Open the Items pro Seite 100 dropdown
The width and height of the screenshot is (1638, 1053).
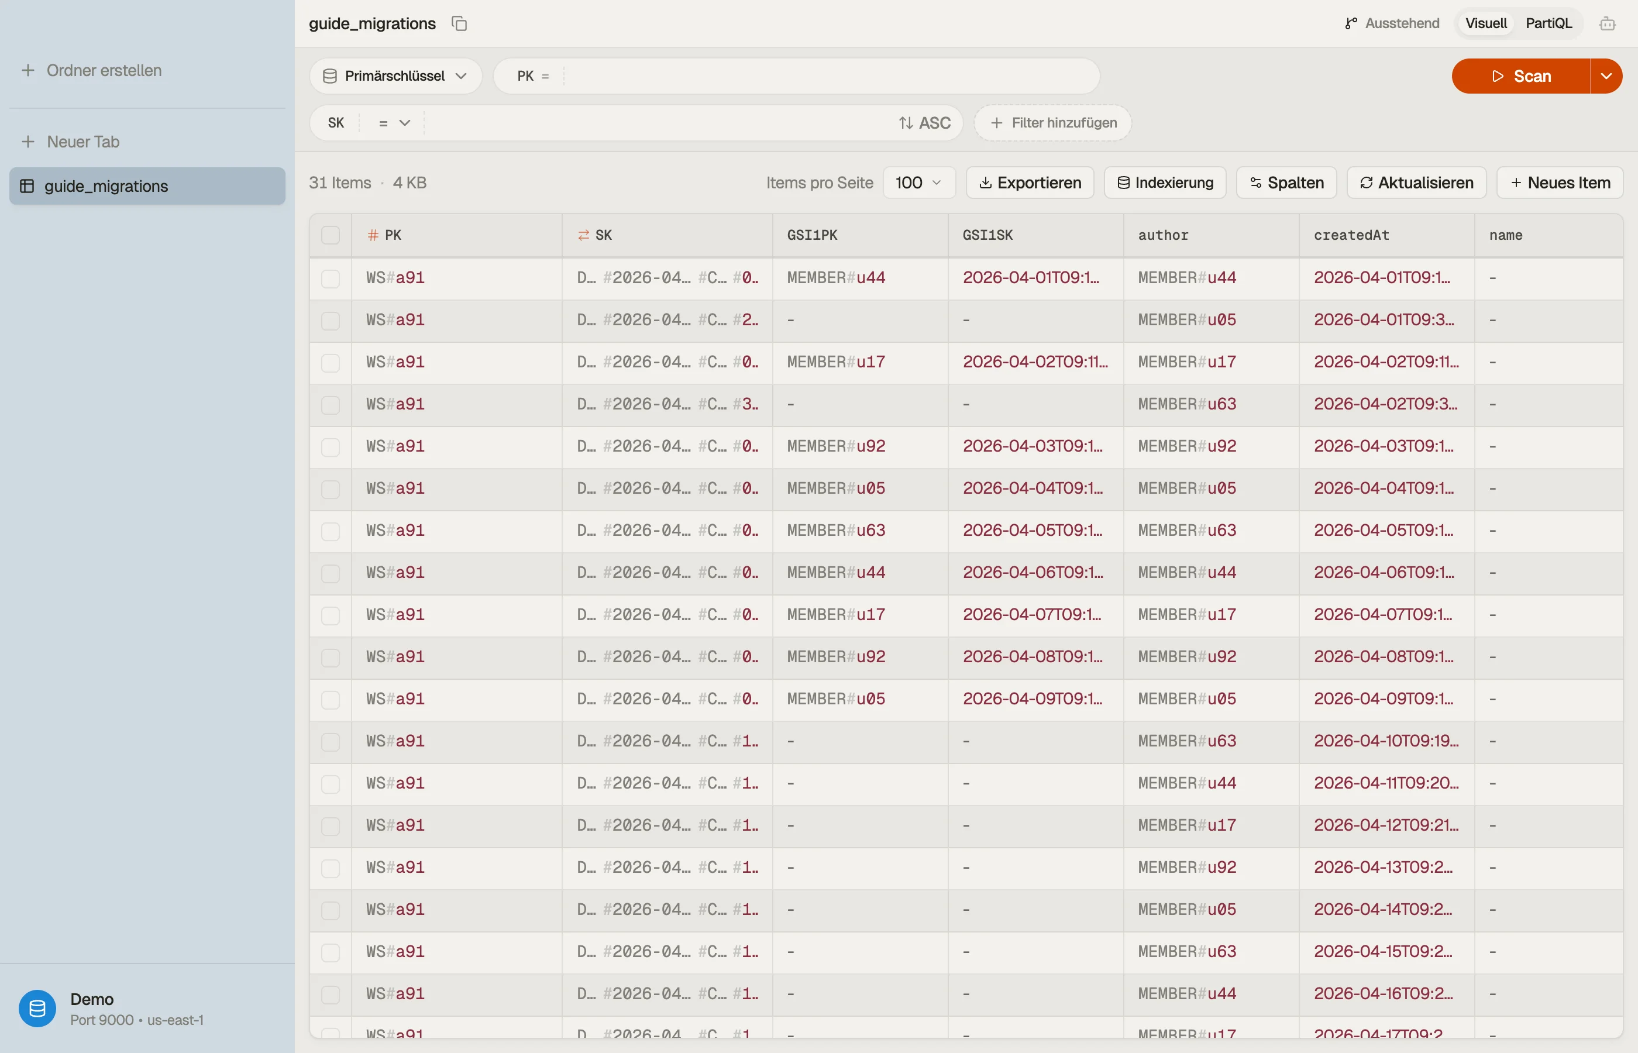pyautogui.click(x=918, y=183)
